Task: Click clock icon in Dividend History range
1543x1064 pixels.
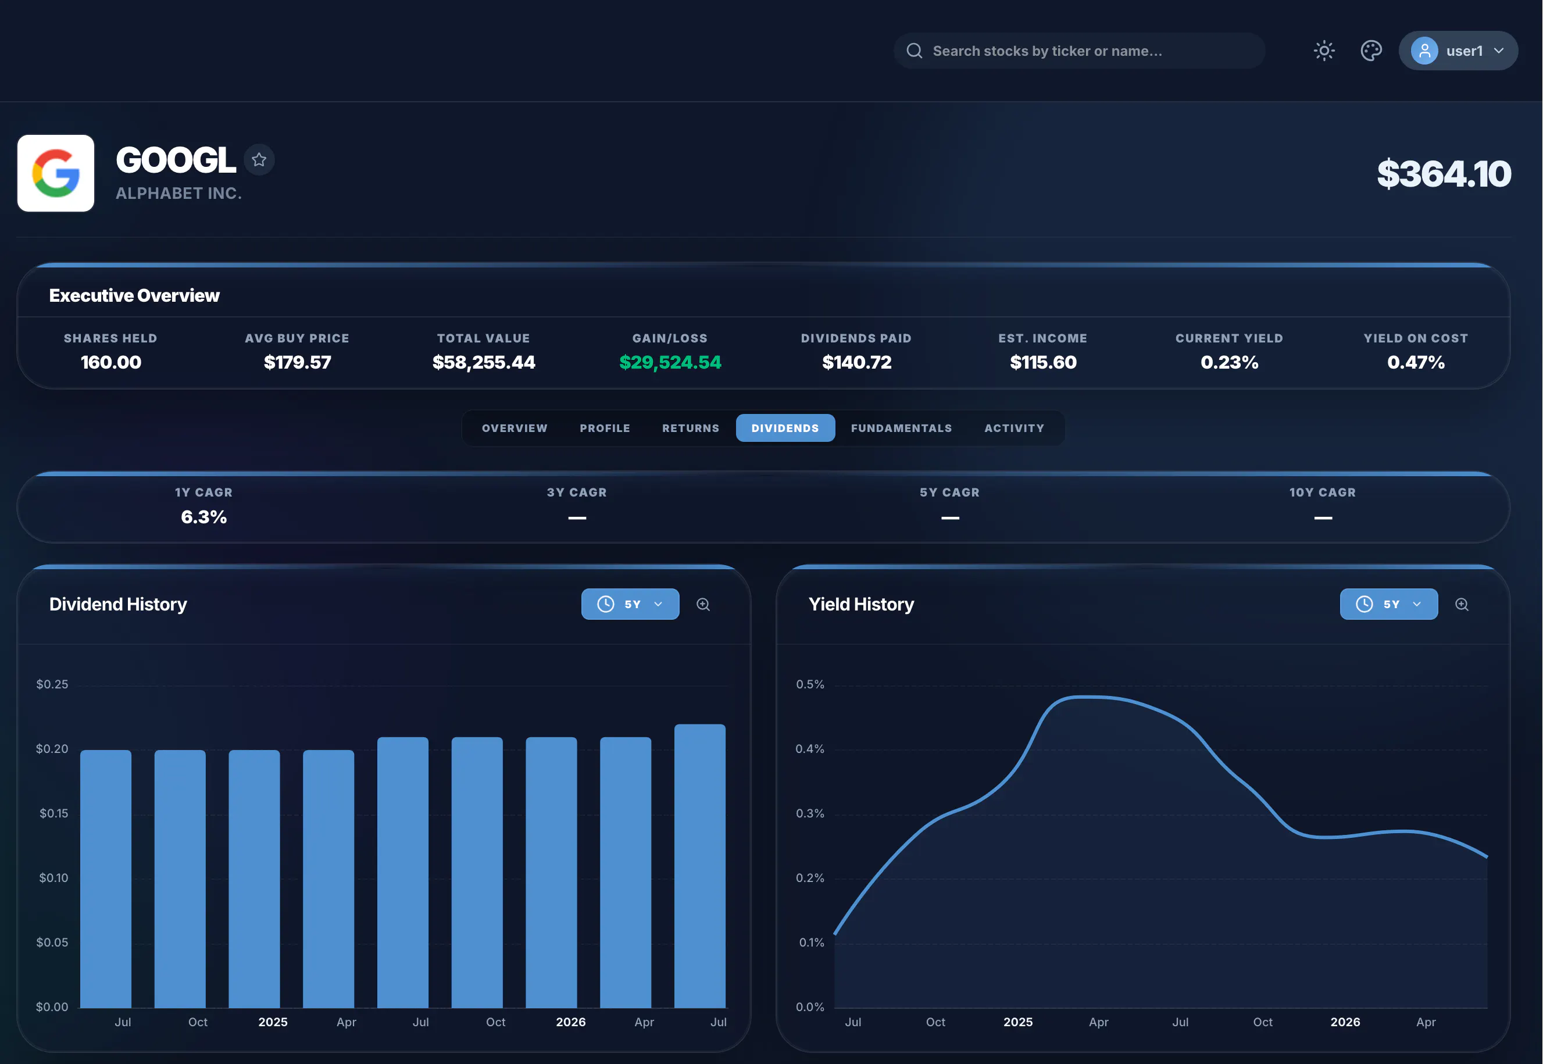Action: pos(605,604)
